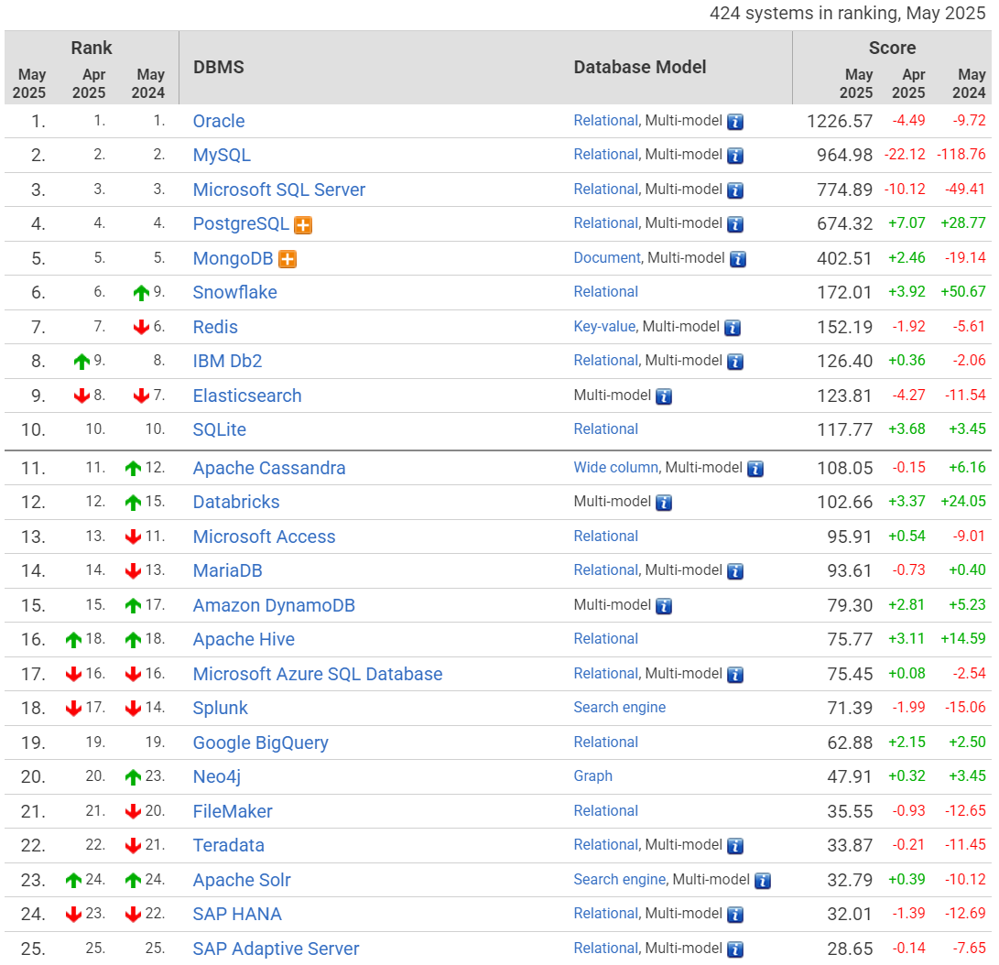Open Microsoft Azure SQL Database info icon
999x965 pixels.
click(735, 675)
